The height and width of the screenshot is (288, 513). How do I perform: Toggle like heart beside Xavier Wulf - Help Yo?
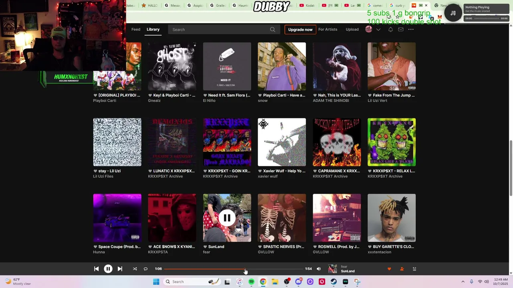tap(260, 171)
